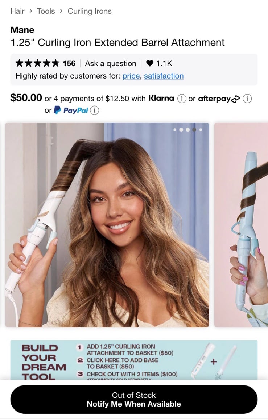Go to Hair breadcrumb category
Image resolution: width=268 pixels, height=420 pixels.
[x=17, y=11]
